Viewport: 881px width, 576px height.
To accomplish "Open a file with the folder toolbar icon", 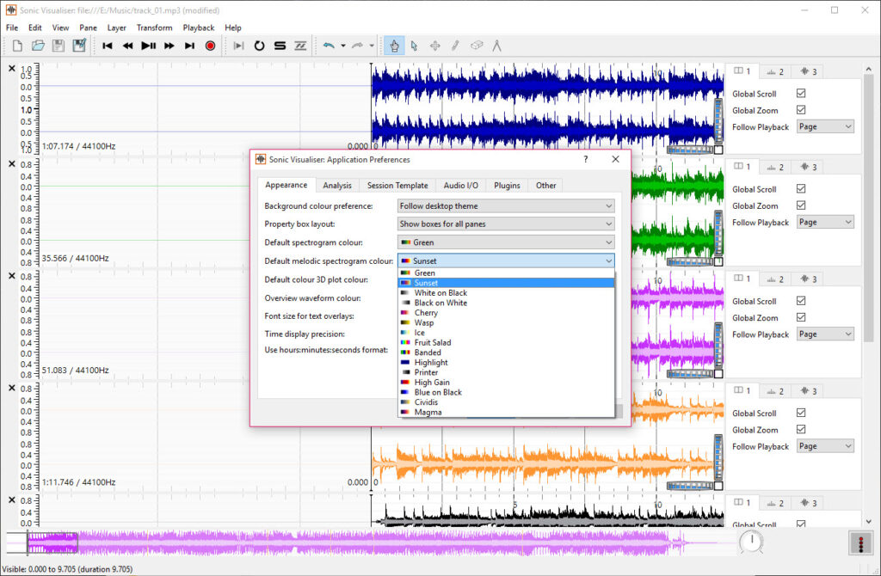I will [38, 46].
